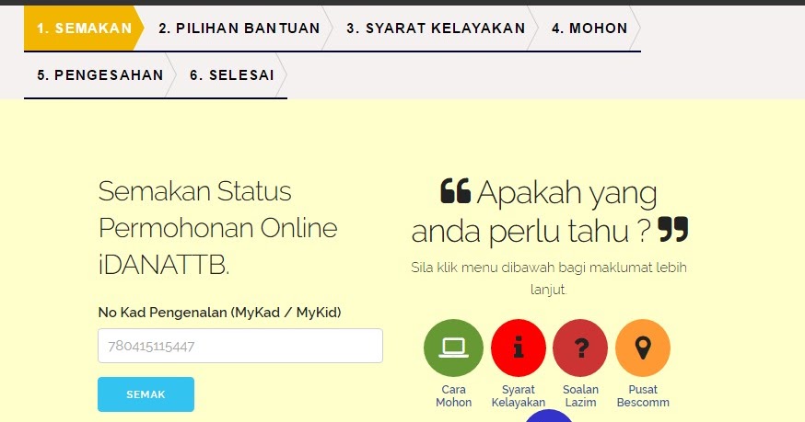This screenshot has height=422, width=805.
Task: Open the Pusat Bescomm location pin icon
Action: 643,348
